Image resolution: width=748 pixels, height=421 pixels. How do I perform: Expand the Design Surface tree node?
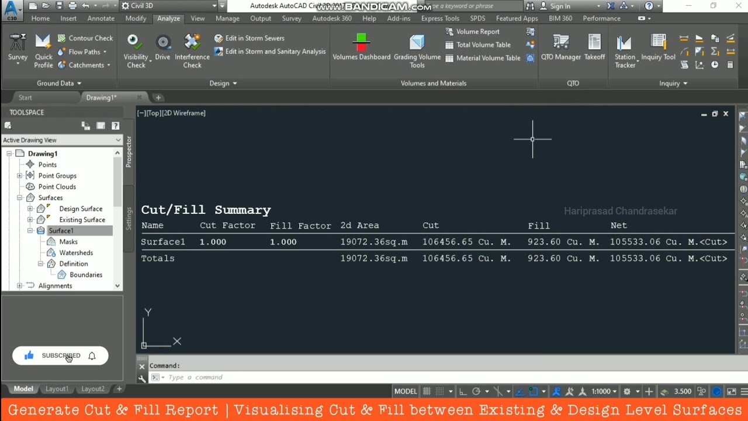point(30,209)
